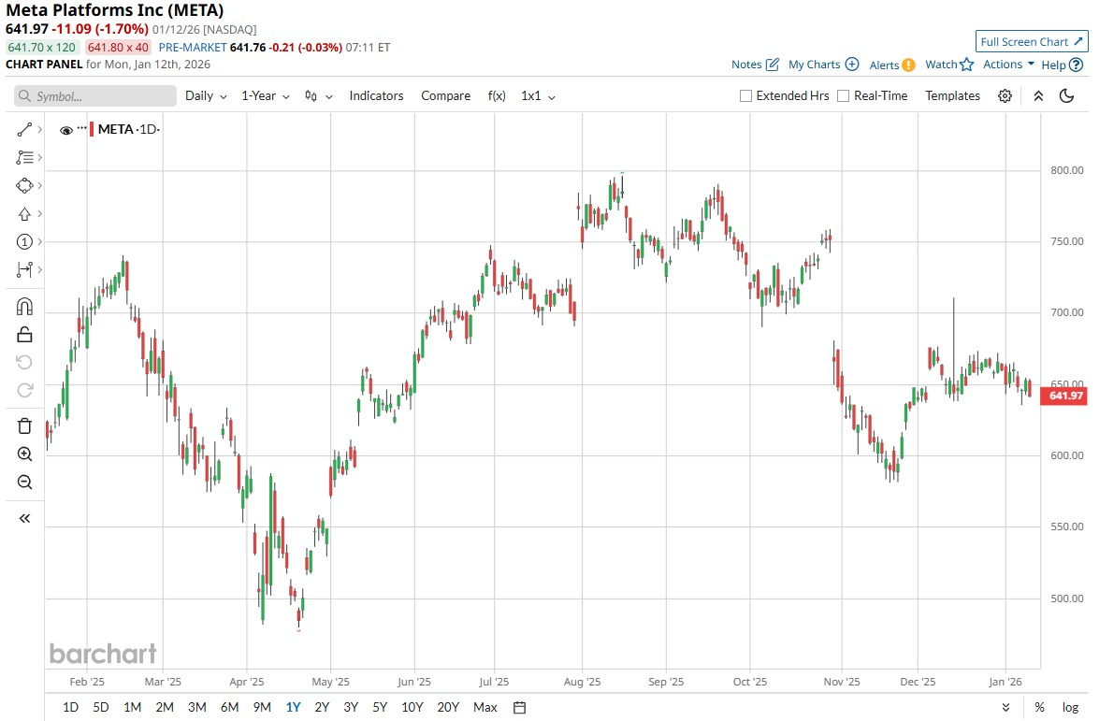
Task: Zoom in on the chart
Action: (x=24, y=454)
